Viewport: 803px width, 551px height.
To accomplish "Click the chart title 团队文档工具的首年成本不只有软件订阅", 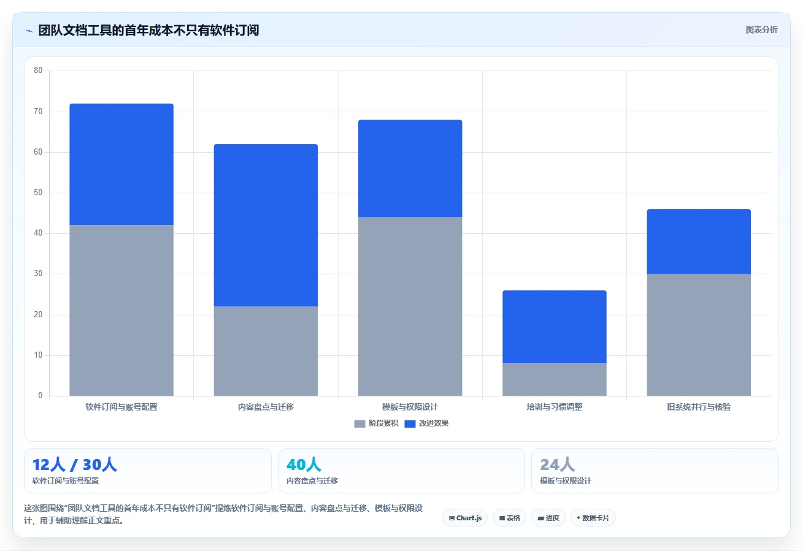I will 148,31.
